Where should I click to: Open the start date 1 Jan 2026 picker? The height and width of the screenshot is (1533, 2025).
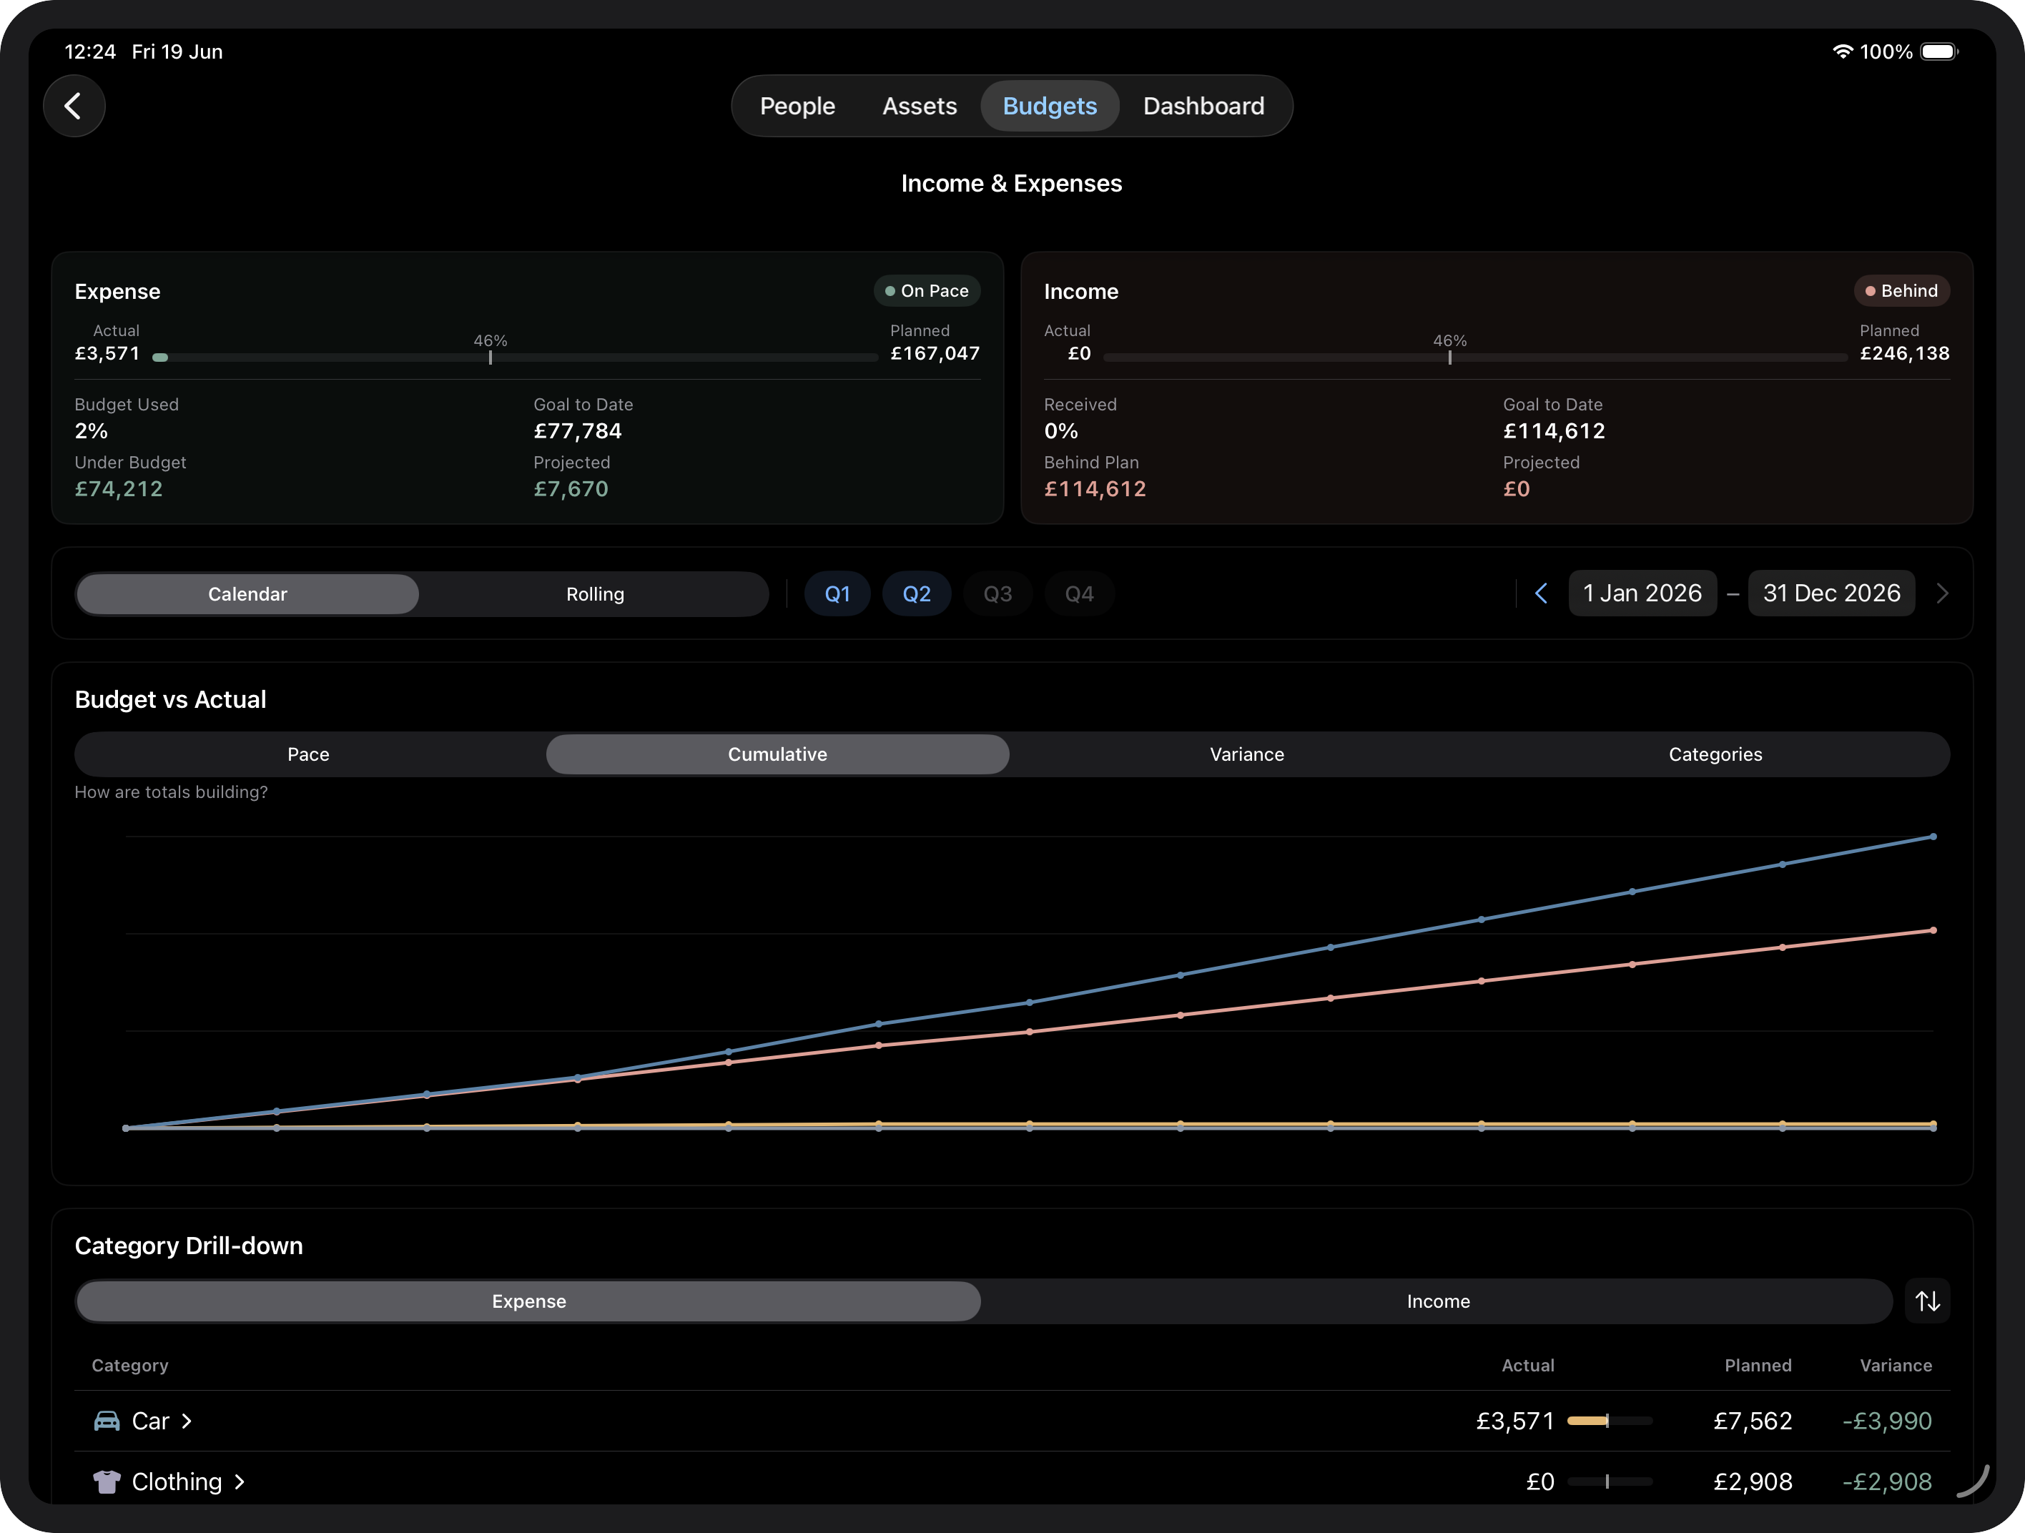pyautogui.click(x=1642, y=593)
